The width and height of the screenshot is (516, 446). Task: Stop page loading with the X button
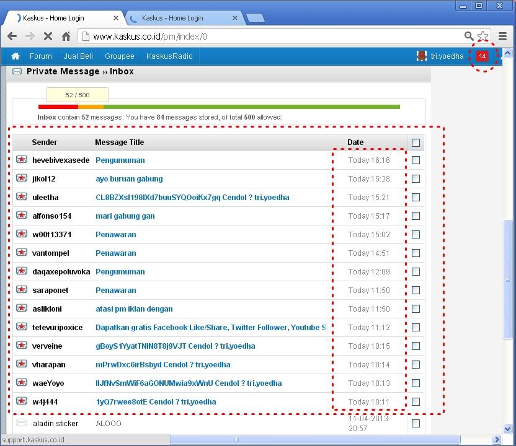(48, 36)
